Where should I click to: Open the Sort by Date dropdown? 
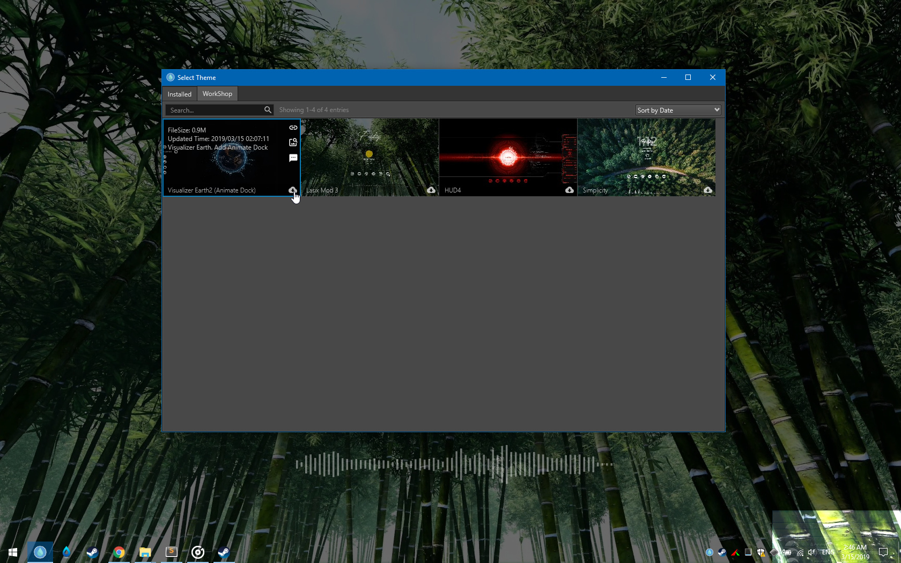(x=677, y=110)
